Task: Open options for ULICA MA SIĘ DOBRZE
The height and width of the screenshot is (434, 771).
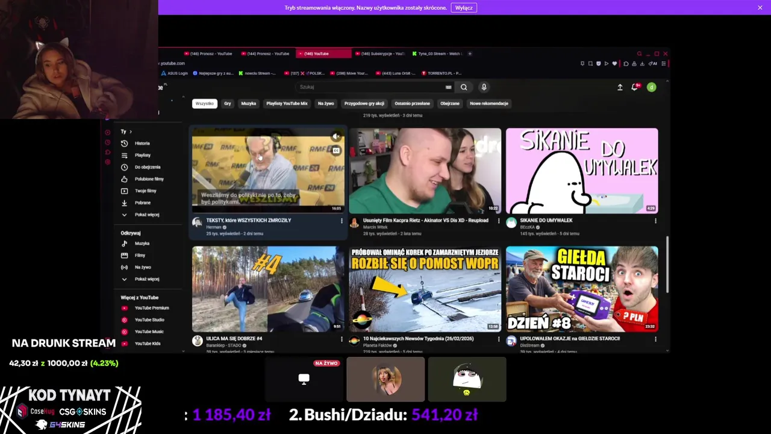Action: pyautogui.click(x=342, y=339)
